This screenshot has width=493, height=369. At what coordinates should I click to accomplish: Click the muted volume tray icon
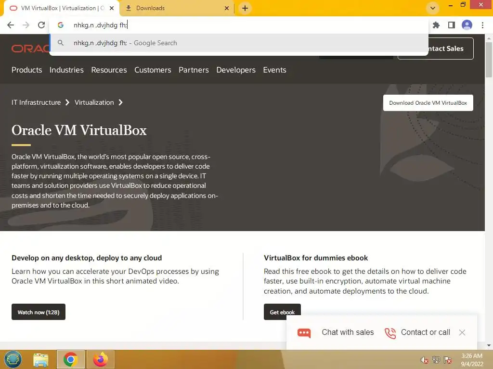pos(425,360)
